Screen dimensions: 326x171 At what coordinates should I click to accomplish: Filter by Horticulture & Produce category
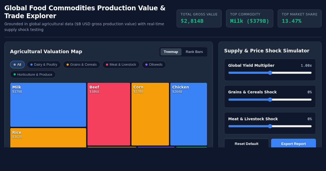tap(33, 74)
